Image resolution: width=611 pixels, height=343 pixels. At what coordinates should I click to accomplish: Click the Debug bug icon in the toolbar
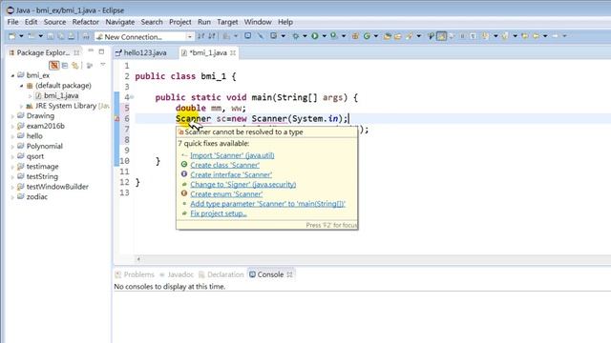click(x=296, y=36)
